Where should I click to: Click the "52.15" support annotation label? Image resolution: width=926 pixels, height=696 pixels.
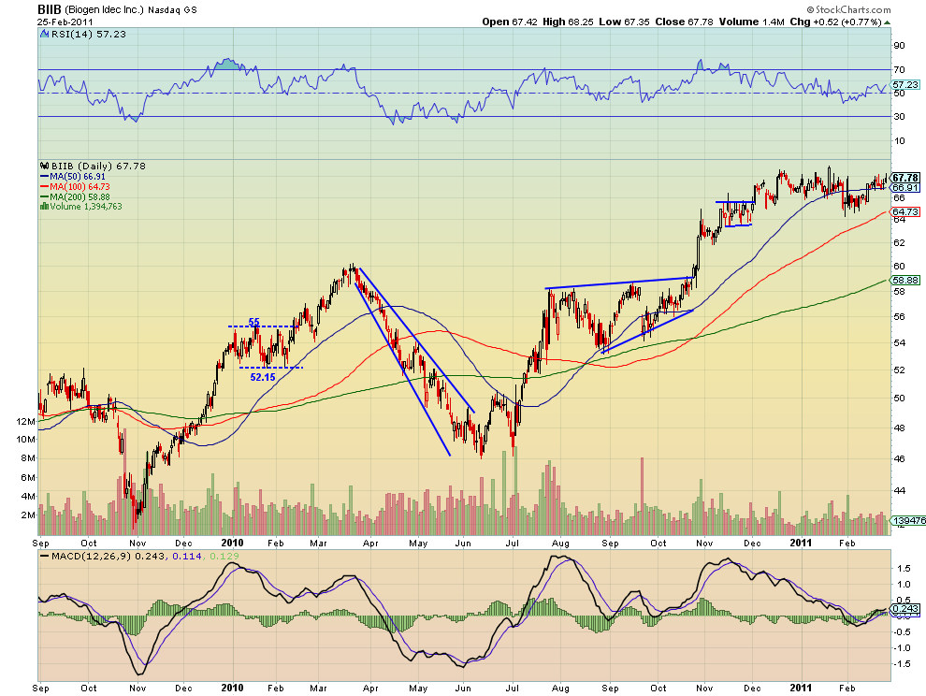click(263, 377)
